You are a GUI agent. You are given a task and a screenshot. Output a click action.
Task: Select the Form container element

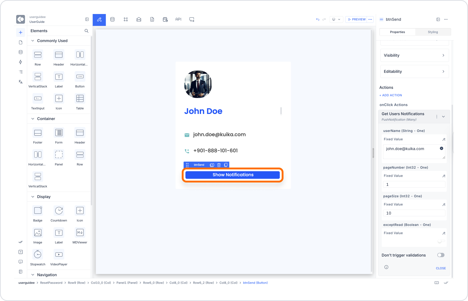pyautogui.click(x=59, y=136)
